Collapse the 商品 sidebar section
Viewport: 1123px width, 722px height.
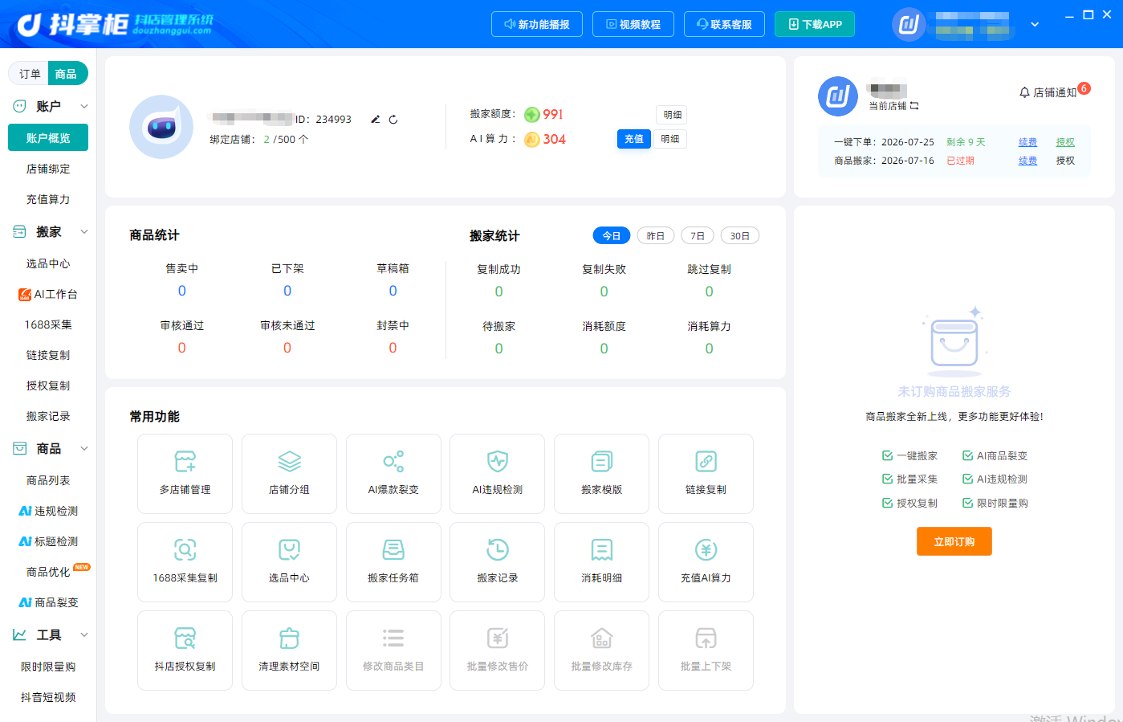click(x=83, y=448)
